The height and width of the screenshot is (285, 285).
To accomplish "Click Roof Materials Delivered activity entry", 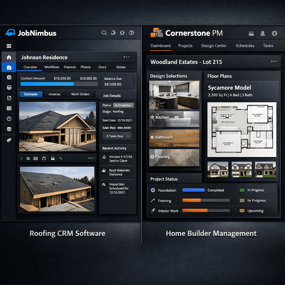I will click(x=117, y=172).
